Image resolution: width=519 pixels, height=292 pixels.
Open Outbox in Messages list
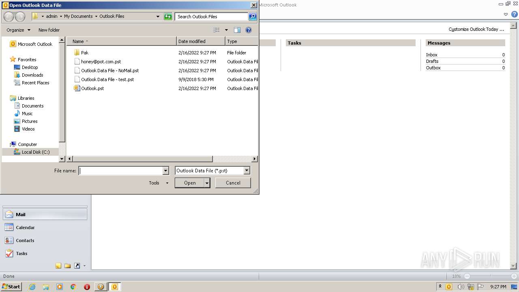point(433,68)
